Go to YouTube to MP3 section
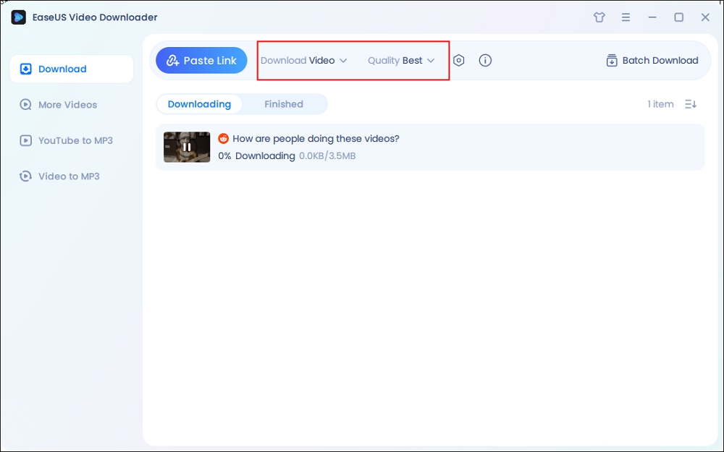 [x=66, y=140]
